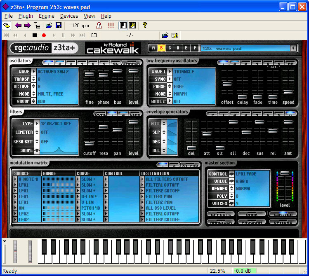The image size is (309, 276).
Task: Expand destination arrow for ALL OSC LEVEL
Action: pyautogui.click(x=142, y=208)
